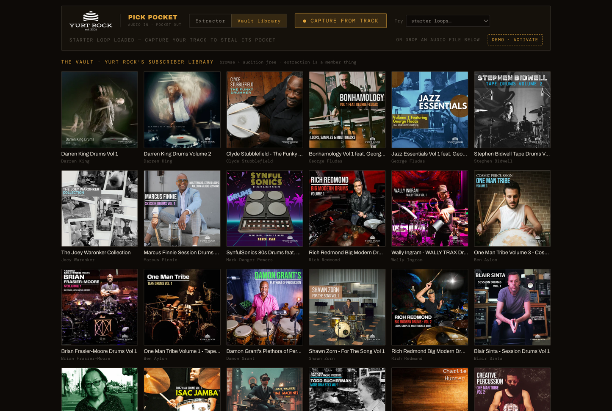The height and width of the screenshot is (411, 612).
Task: Open the SynfulSonics Drums cover art
Action: point(265,209)
